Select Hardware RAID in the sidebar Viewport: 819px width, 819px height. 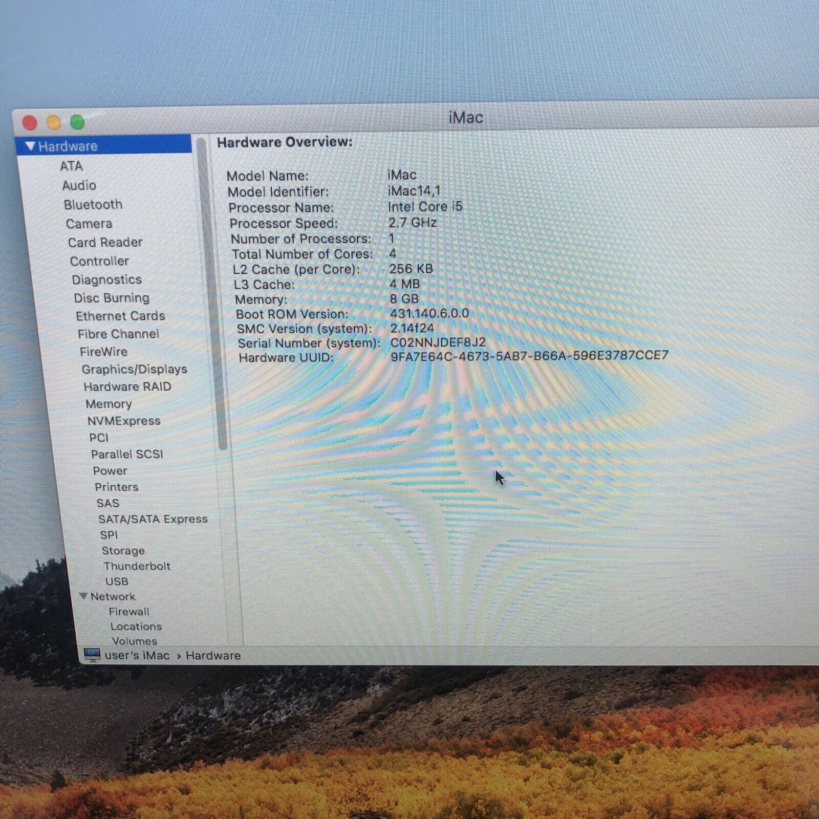click(127, 386)
